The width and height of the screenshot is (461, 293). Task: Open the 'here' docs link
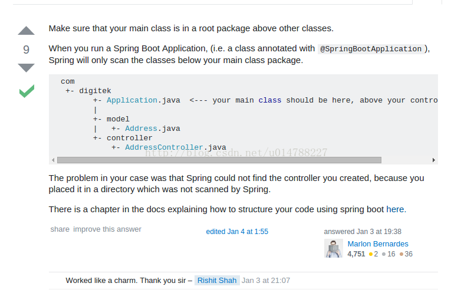pos(395,209)
